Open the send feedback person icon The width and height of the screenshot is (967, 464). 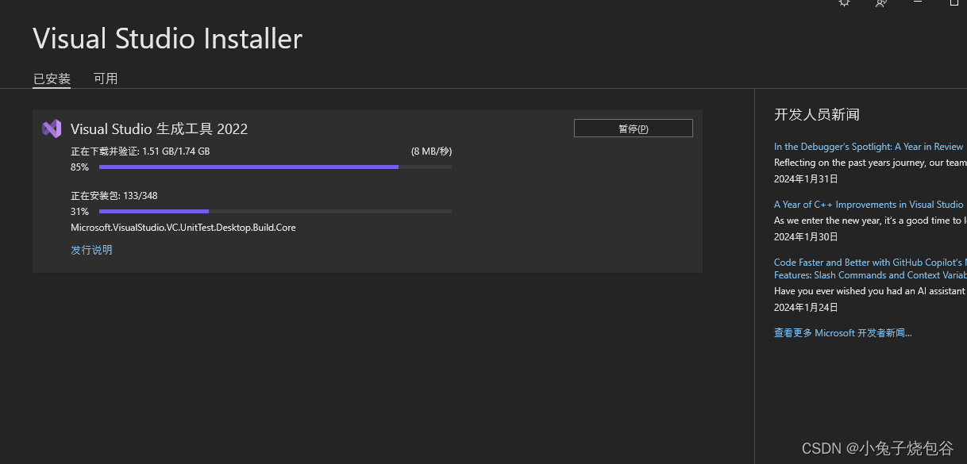[881, 3]
